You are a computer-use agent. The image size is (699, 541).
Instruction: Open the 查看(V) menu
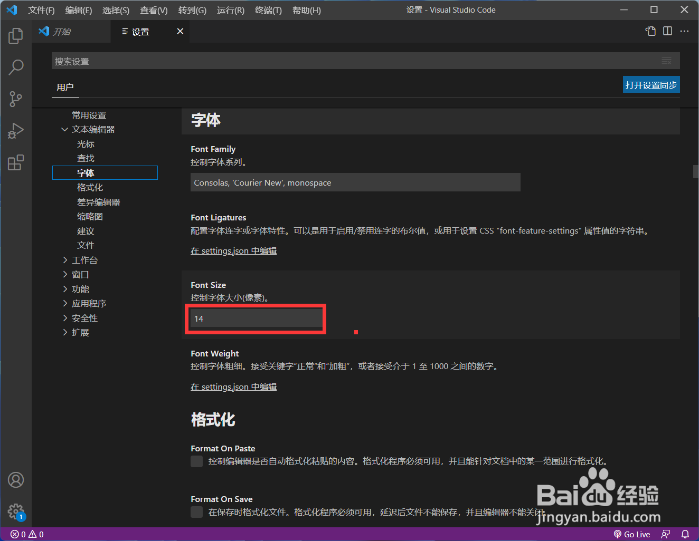(x=154, y=10)
